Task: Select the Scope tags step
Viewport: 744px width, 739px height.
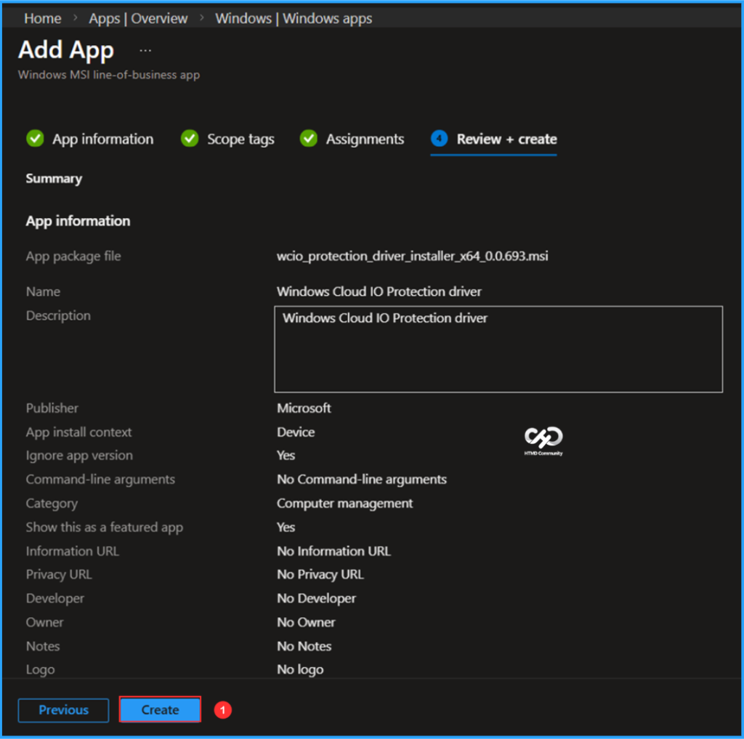Action: coord(240,139)
